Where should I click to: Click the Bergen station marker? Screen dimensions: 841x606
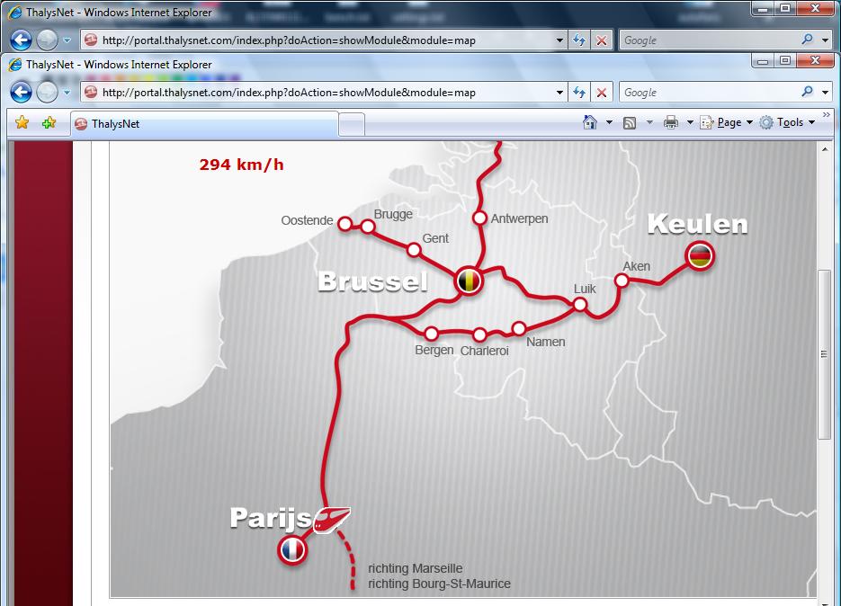click(431, 334)
